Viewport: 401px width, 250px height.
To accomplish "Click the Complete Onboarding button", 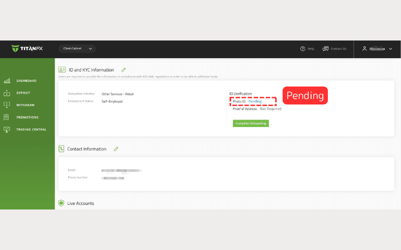I will [251, 123].
